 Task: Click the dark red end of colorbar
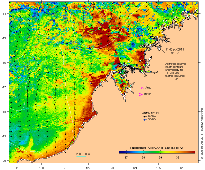[x=193, y=152]
